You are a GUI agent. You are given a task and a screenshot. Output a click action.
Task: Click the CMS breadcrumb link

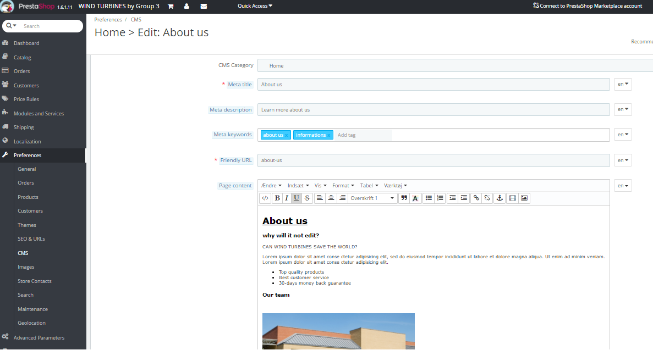[136, 20]
